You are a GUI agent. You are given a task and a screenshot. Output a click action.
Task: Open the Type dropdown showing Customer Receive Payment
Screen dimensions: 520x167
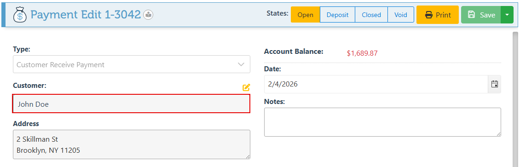pos(132,64)
